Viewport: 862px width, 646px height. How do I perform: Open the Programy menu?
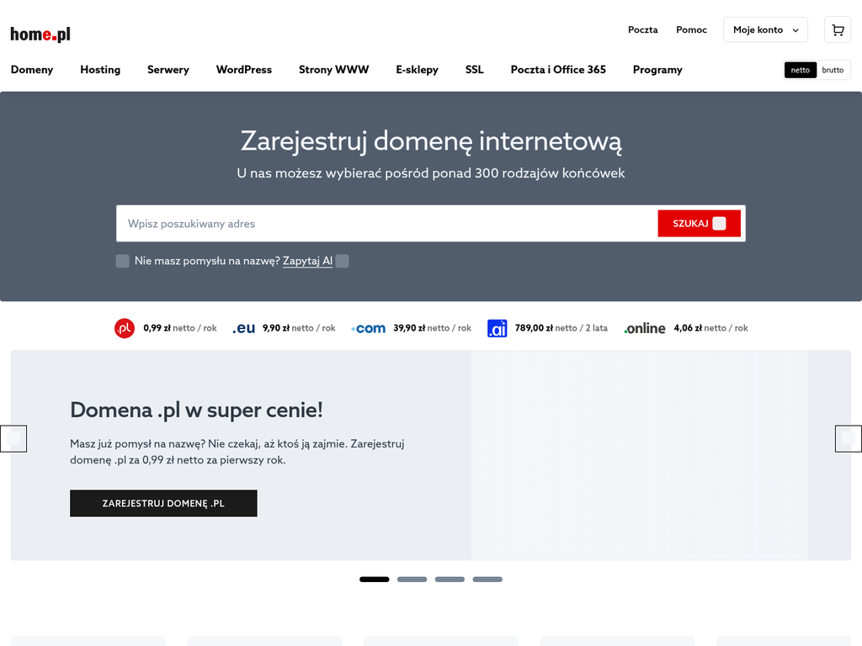(657, 70)
